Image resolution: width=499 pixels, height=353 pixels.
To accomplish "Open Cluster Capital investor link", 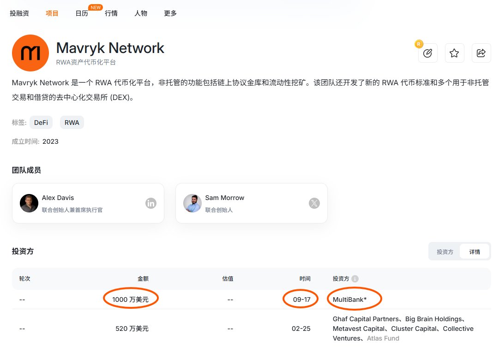I will point(414,329).
